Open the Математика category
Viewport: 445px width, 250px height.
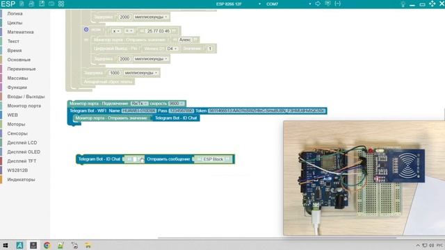pyautogui.click(x=20, y=32)
